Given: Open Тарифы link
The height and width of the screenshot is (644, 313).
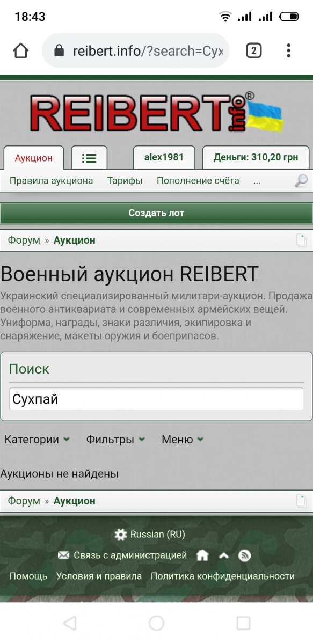Looking at the screenshot, I should click(x=125, y=181).
